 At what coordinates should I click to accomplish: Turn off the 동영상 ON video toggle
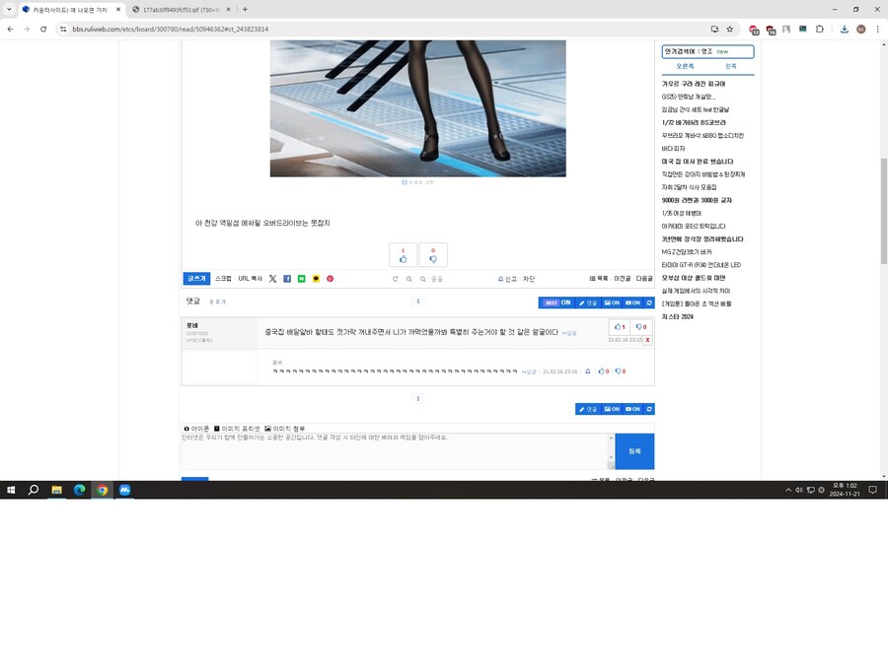point(631,303)
